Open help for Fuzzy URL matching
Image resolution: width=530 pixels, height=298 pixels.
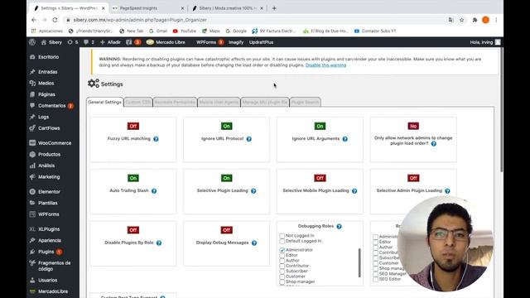[x=156, y=139]
